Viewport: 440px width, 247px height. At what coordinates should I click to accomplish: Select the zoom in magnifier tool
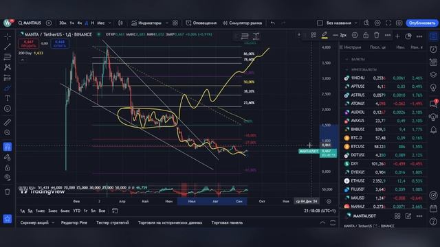[x=8, y=132]
